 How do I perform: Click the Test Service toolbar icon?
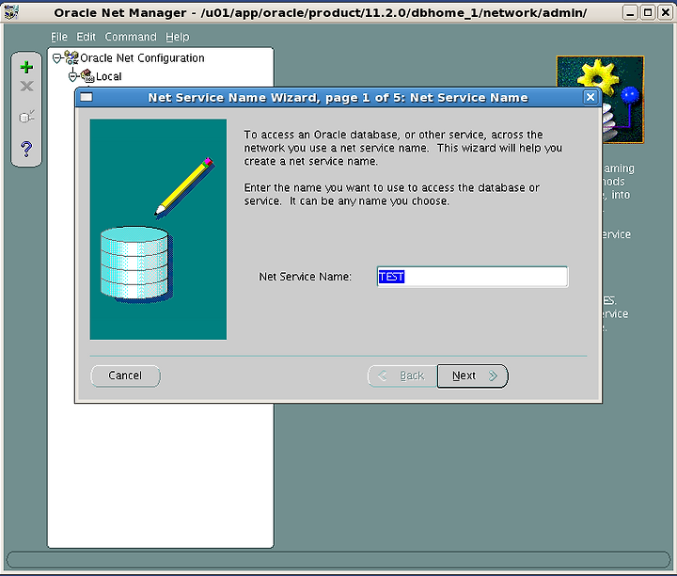coord(26,117)
